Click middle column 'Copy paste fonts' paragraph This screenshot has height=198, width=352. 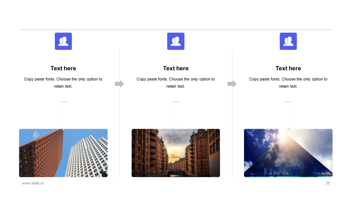(x=176, y=82)
